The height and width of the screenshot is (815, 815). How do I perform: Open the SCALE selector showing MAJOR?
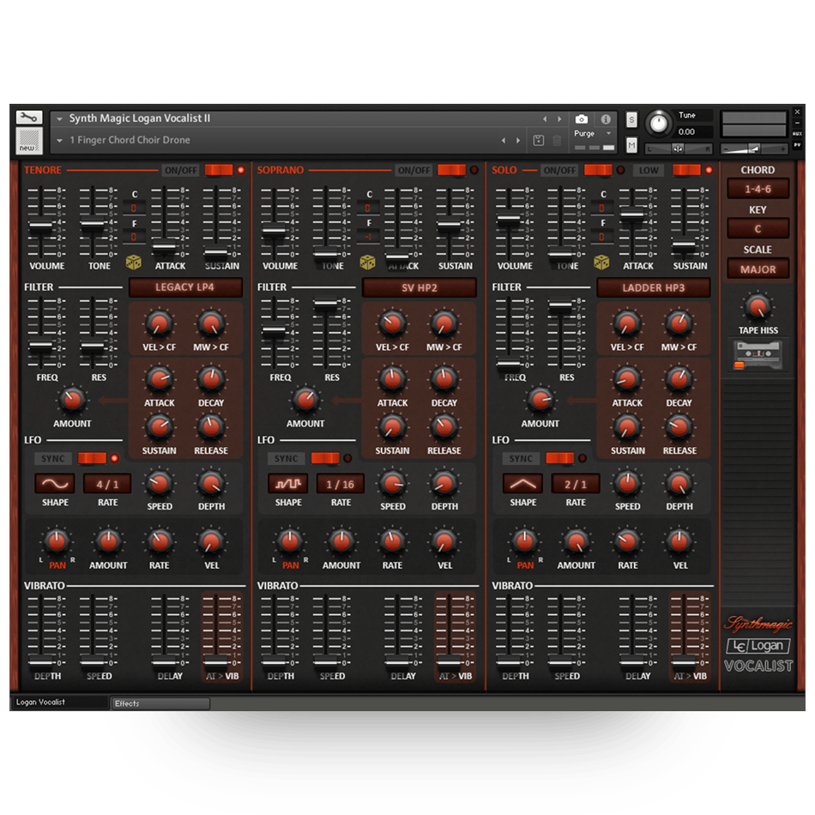(x=758, y=269)
